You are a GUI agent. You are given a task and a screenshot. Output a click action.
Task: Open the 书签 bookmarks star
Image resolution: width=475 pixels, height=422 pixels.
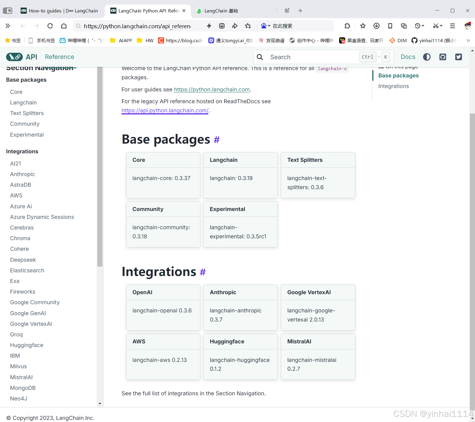point(13,40)
